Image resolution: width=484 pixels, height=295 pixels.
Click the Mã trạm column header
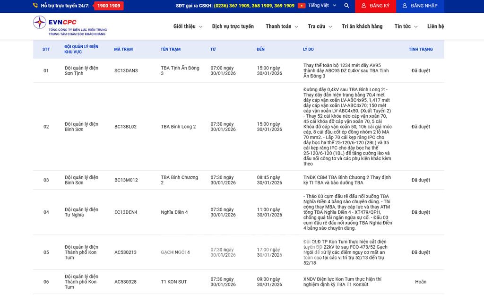[x=123, y=49]
